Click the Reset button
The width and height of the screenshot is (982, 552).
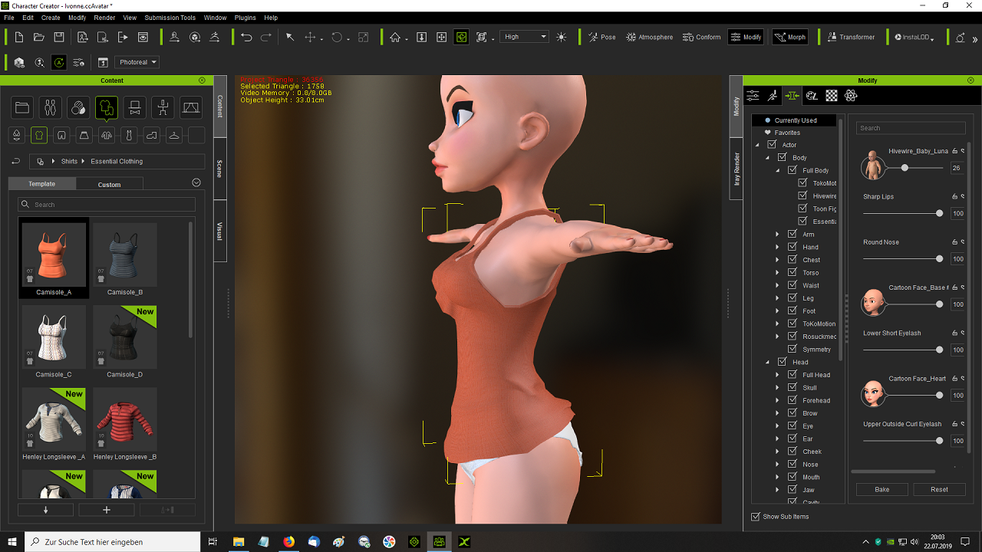tap(939, 489)
